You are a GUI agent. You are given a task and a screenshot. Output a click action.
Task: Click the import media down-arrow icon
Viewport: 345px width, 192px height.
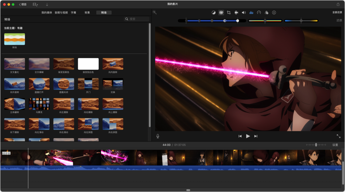(47, 4)
